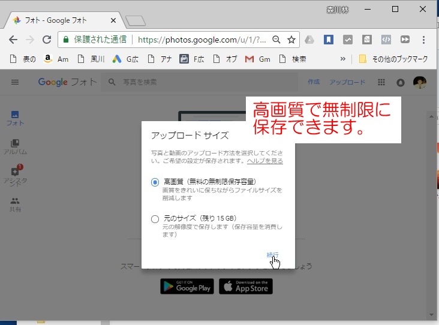The height and width of the screenshot is (325, 439).
Task: Open Chrome three-dot menu
Action: (423, 40)
